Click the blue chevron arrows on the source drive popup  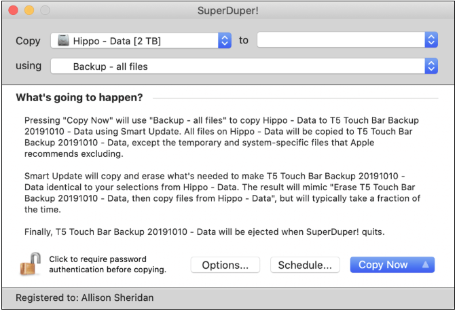[x=225, y=41]
